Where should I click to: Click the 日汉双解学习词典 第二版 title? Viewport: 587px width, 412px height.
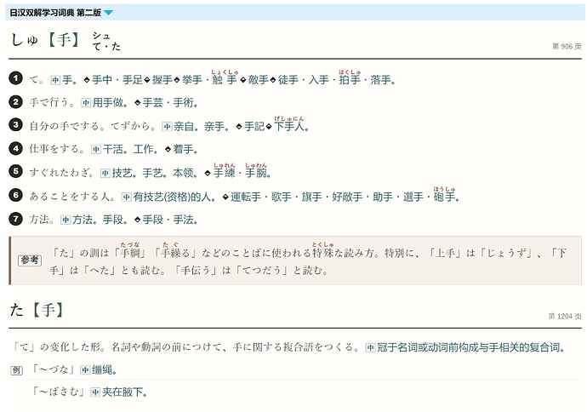55,13
